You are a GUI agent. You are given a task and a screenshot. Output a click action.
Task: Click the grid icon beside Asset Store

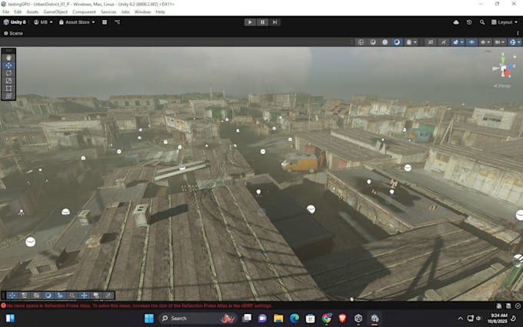pyautogui.click(x=105, y=22)
